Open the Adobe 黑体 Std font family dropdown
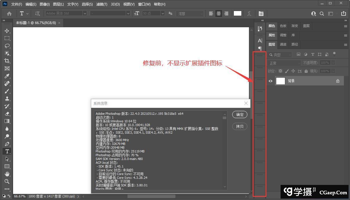The height and width of the screenshot is (200, 350). click(85, 13)
